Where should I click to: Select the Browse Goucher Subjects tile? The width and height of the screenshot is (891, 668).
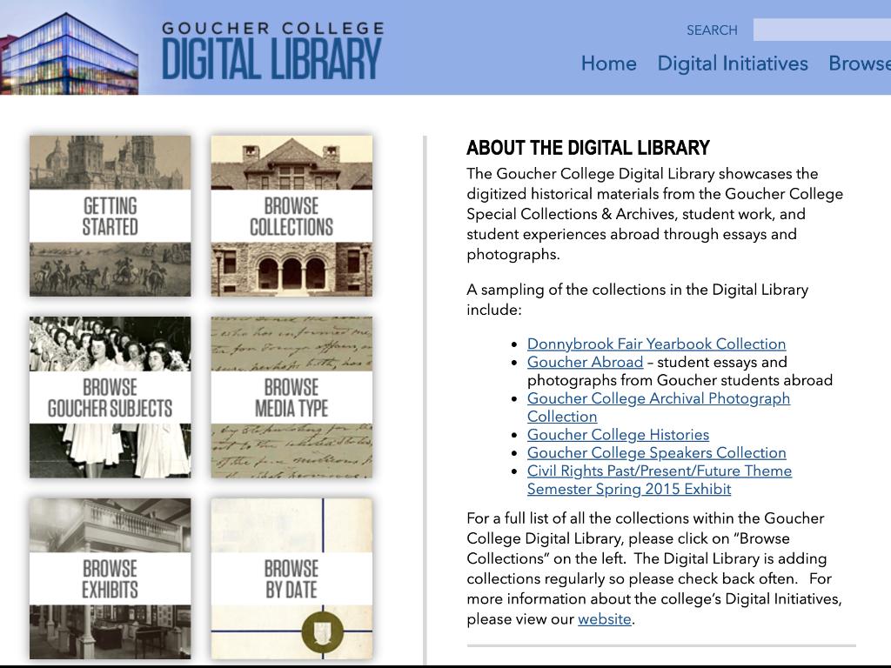[110, 397]
